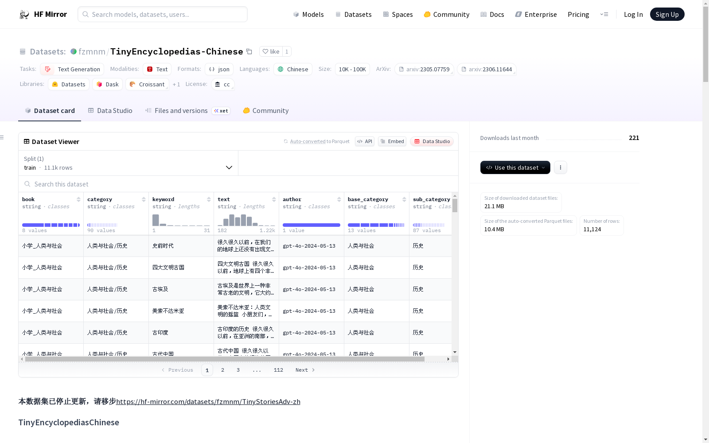Open Docs in top navigation
Image resolution: width=709 pixels, height=443 pixels.
492,14
